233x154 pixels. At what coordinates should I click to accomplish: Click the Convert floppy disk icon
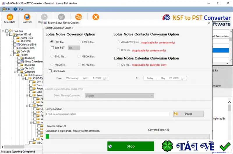coord(27,17)
